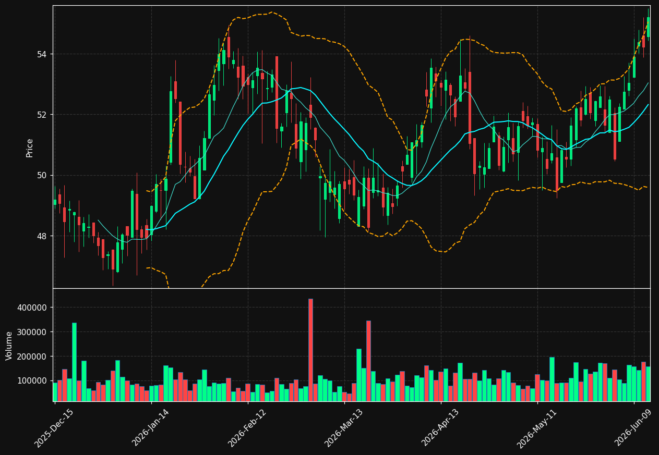Screen dimensions: 659x455
Task: Click the "Volume" y-axis label
Action: coord(9,346)
